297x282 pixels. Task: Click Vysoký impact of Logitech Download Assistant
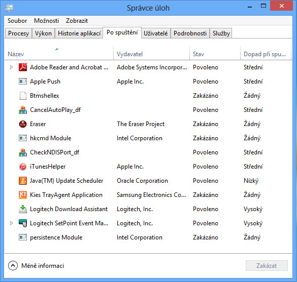coord(253,209)
